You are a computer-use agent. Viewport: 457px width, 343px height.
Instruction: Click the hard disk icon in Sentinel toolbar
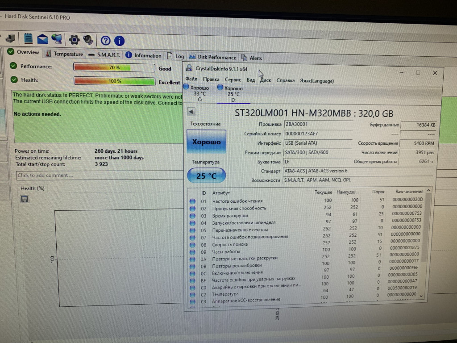(10, 38)
